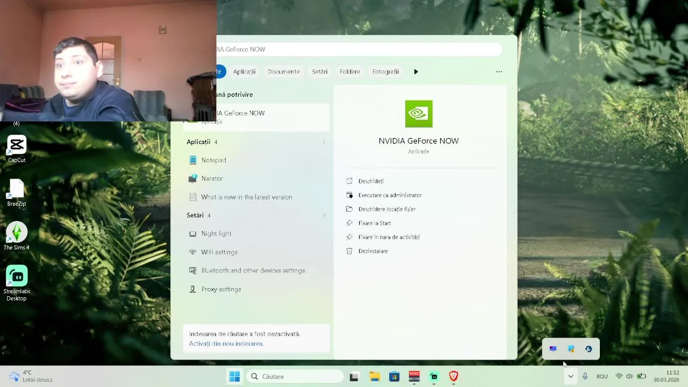
Task: Click the Windows Start button
Action: coord(234,377)
